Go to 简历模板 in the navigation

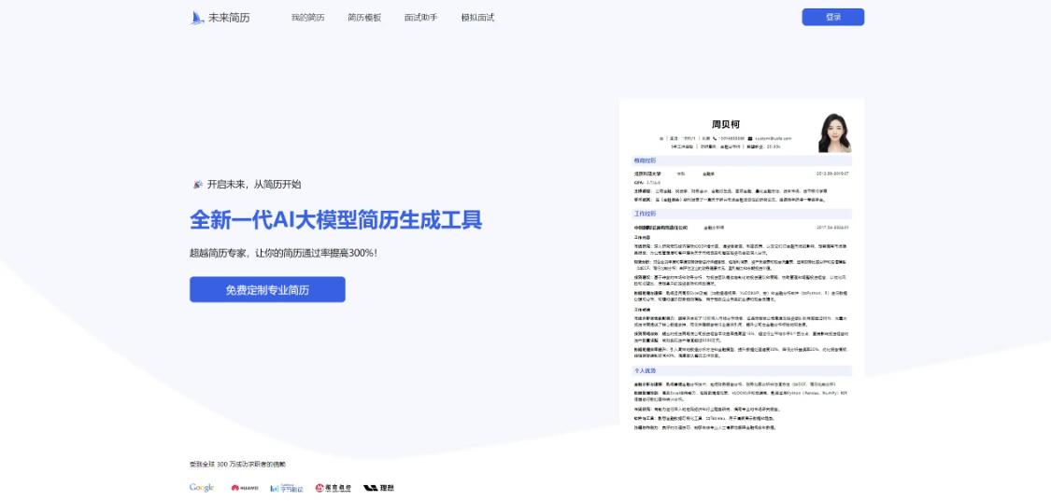point(364,18)
